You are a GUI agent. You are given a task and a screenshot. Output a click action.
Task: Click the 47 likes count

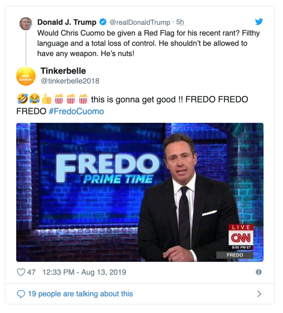[32, 272]
